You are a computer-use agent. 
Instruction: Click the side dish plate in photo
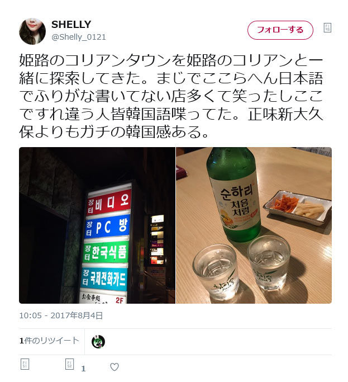297,208
